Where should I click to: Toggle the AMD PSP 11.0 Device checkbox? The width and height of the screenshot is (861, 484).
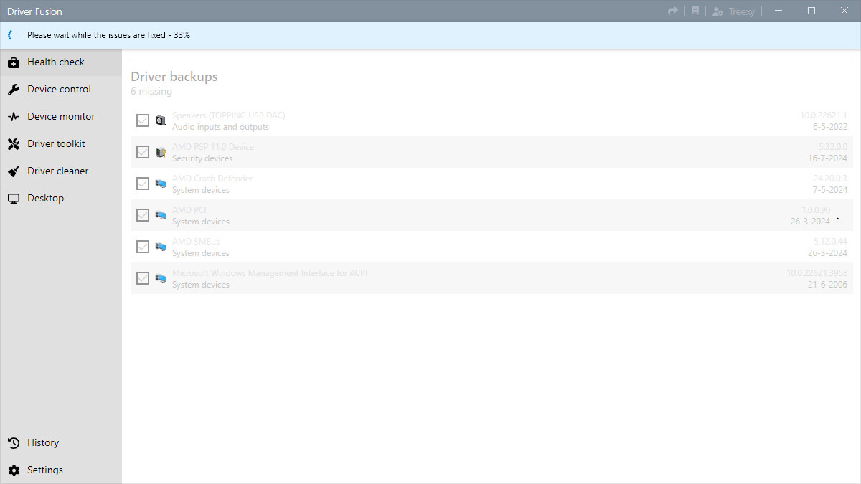(x=143, y=152)
